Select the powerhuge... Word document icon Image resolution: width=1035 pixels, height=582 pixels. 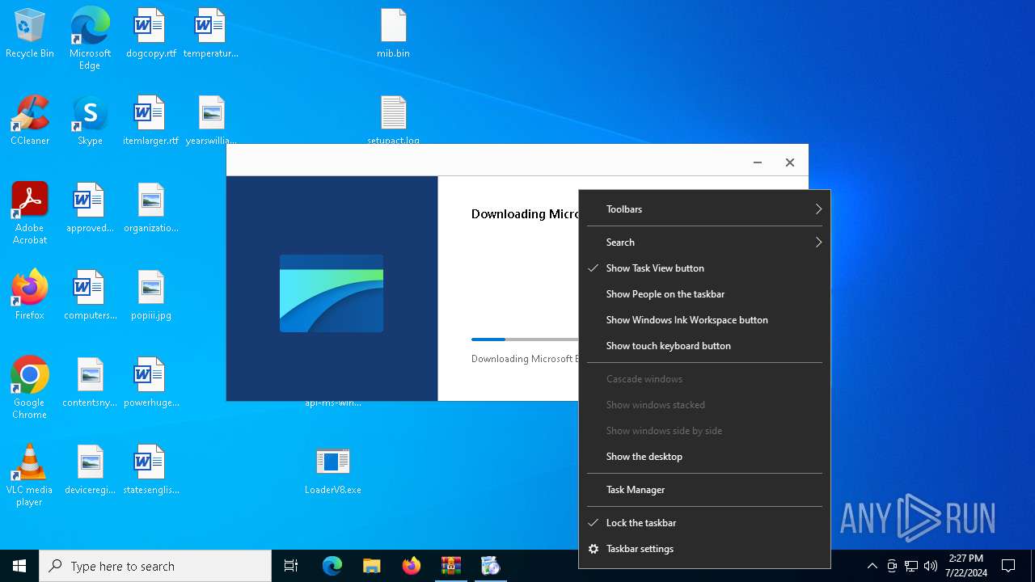150,383
